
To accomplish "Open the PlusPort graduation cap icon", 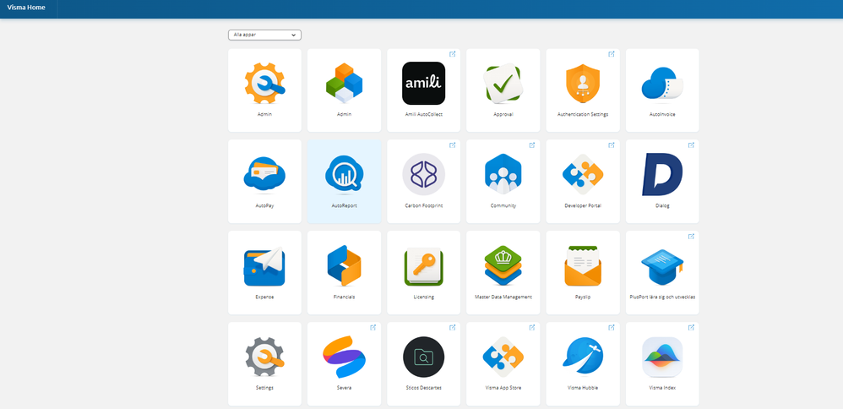I will (x=662, y=266).
